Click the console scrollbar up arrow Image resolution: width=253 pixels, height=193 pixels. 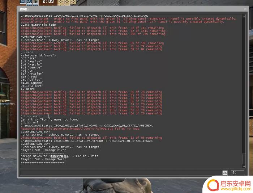(x=244, y=16)
